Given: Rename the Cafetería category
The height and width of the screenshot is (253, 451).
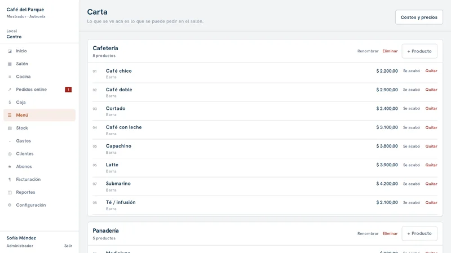Looking at the screenshot, I should point(368,51).
